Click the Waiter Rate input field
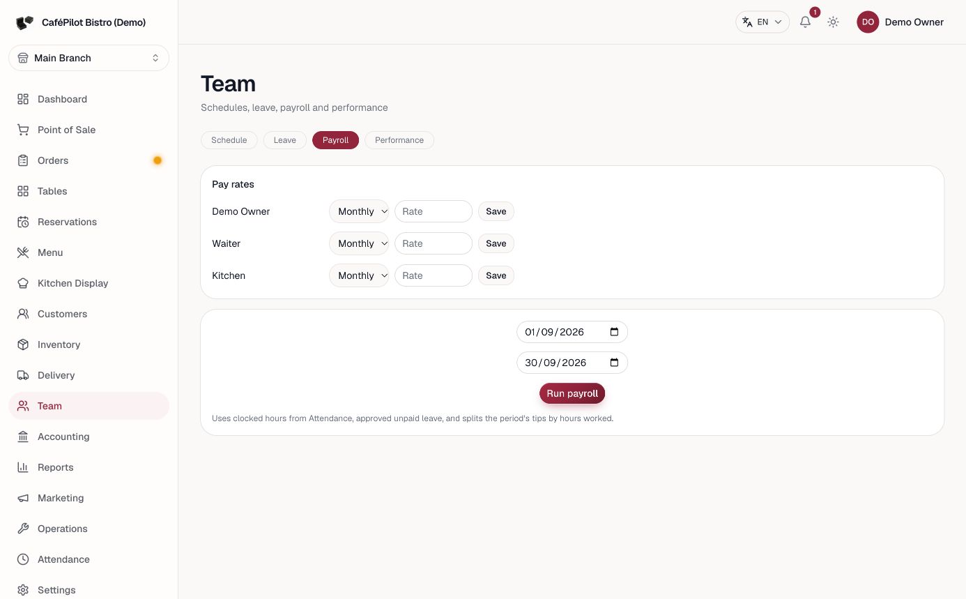 pyautogui.click(x=434, y=243)
